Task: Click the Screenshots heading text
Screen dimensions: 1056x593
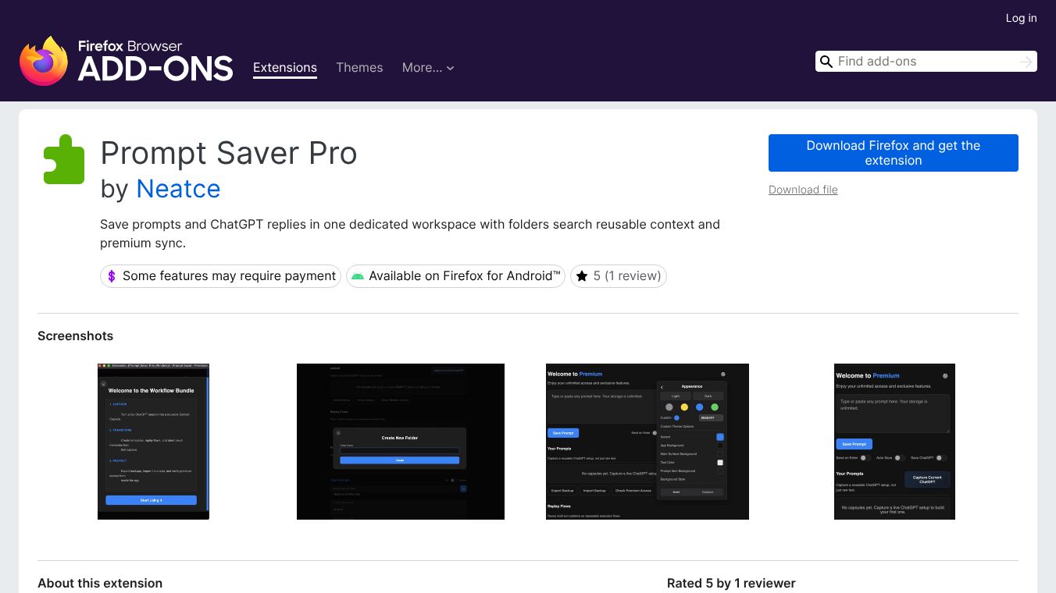Action: (76, 336)
